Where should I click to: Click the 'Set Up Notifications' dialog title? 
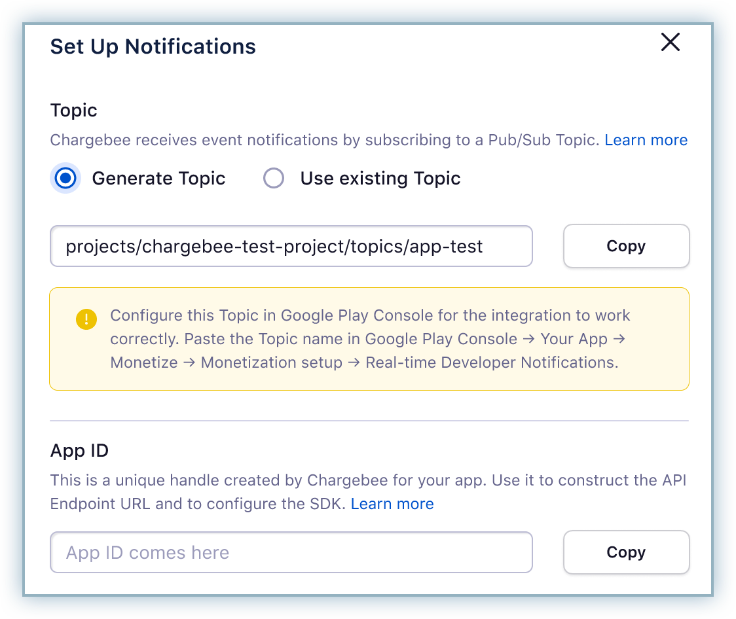[153, 46]
